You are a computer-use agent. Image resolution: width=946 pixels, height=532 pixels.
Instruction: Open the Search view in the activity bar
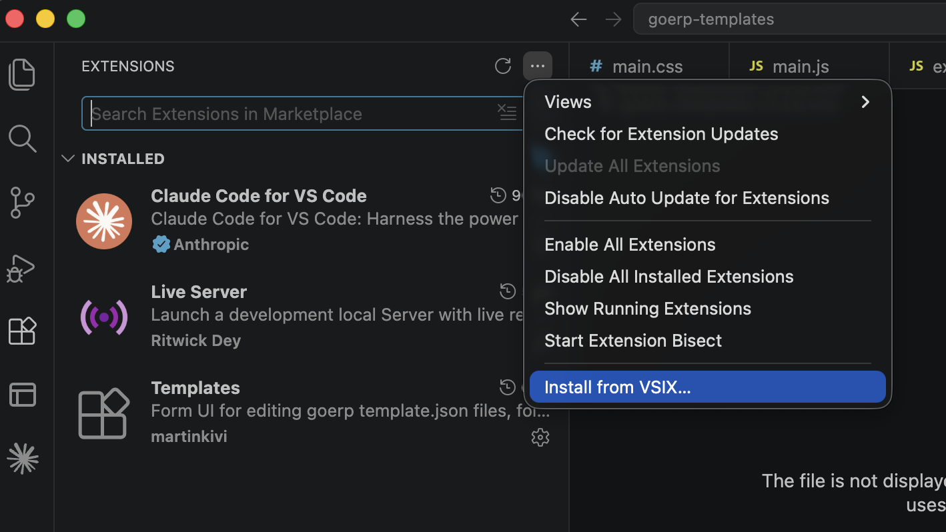(x=22, y=139)
